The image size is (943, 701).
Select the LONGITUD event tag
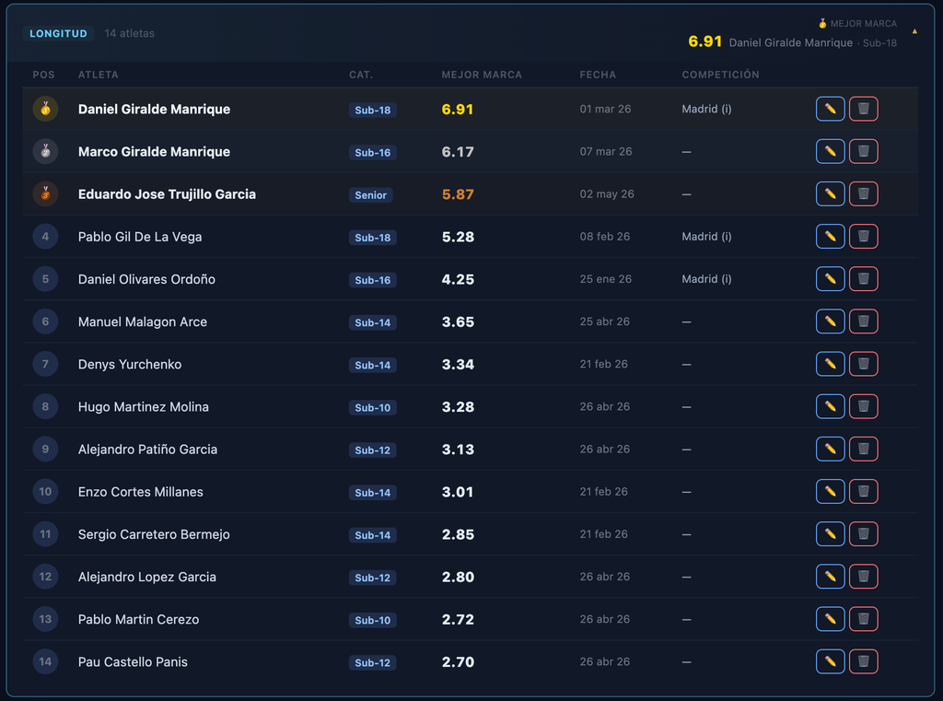point(58,34)
